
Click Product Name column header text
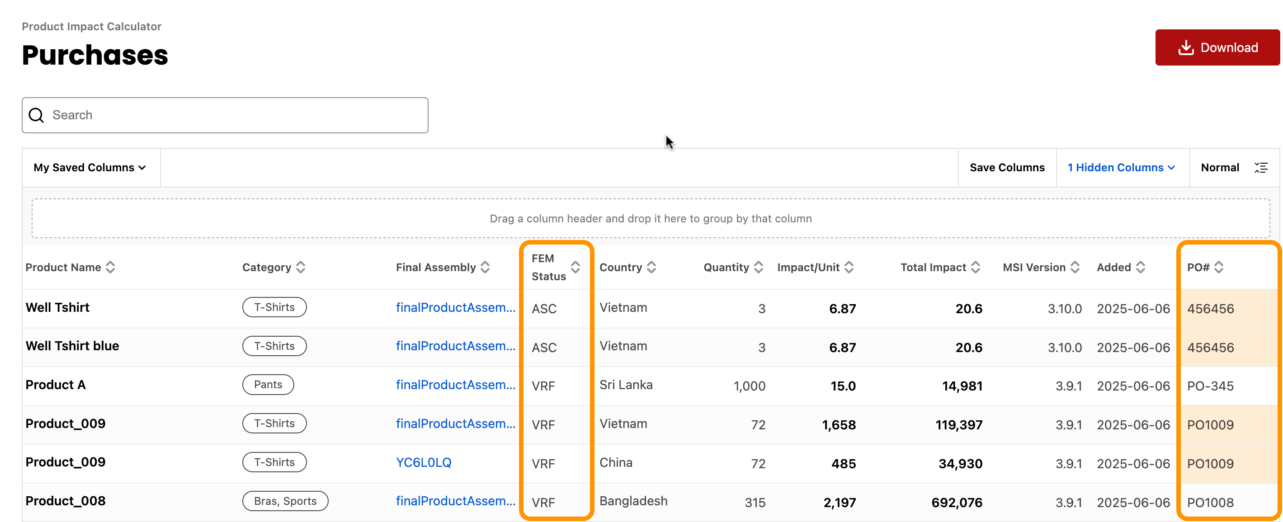(x=63, y=268)
